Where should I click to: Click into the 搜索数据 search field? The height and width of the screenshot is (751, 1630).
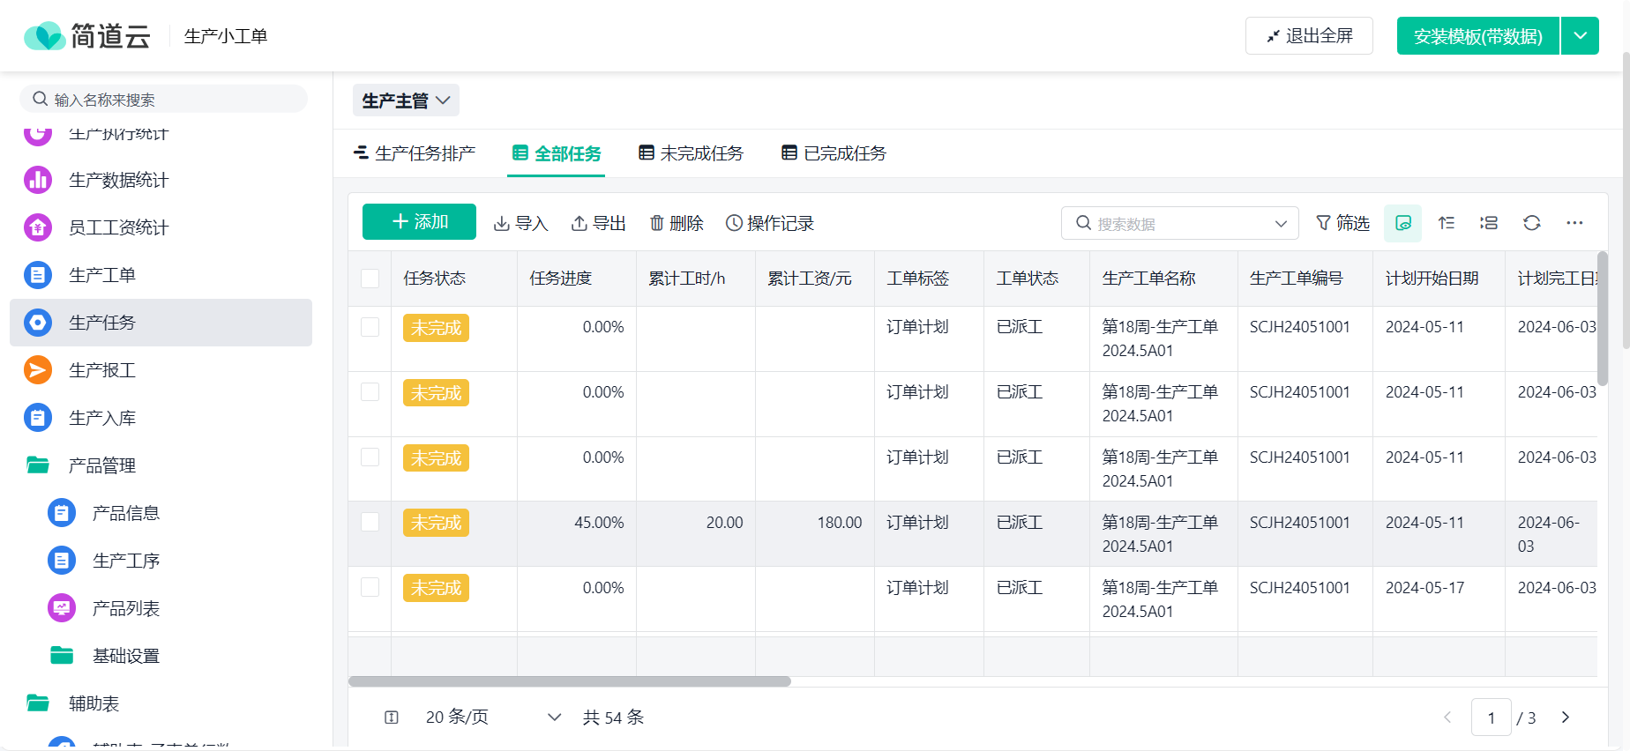1180,224
